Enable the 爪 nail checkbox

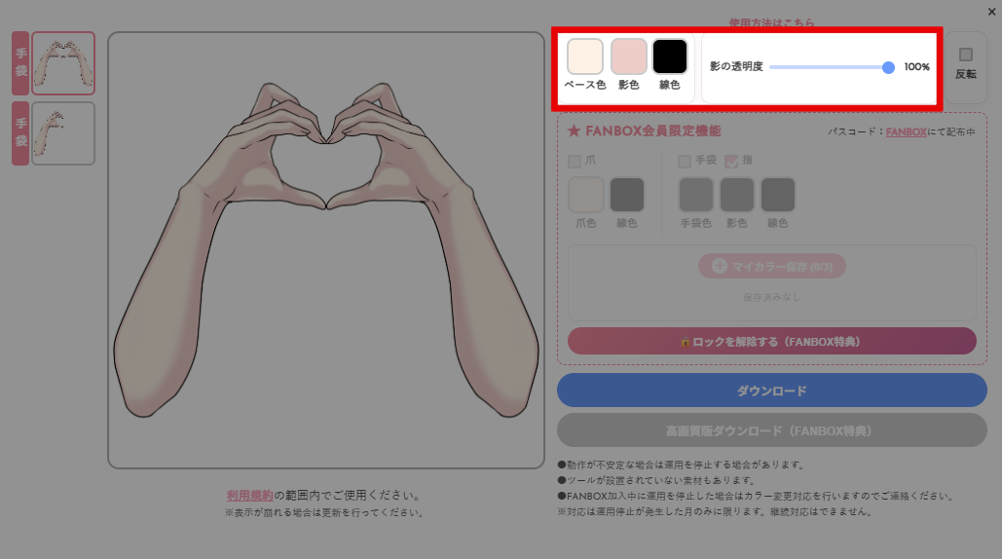click(575, 161)
